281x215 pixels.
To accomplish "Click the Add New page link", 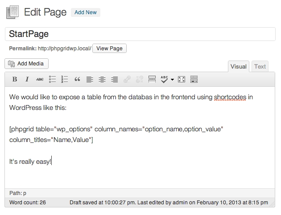I will point(86,12).
